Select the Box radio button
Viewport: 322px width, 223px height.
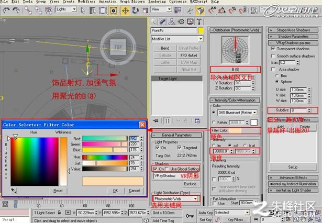277,76
